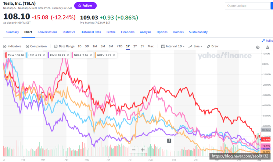Switch to the Historical Data tab
The height and width of the screenshot is (162, 273).
pyautogui.click(x=91, y=32)
